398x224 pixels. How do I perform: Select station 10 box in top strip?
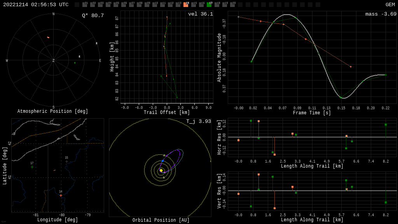tap(155, 5)
